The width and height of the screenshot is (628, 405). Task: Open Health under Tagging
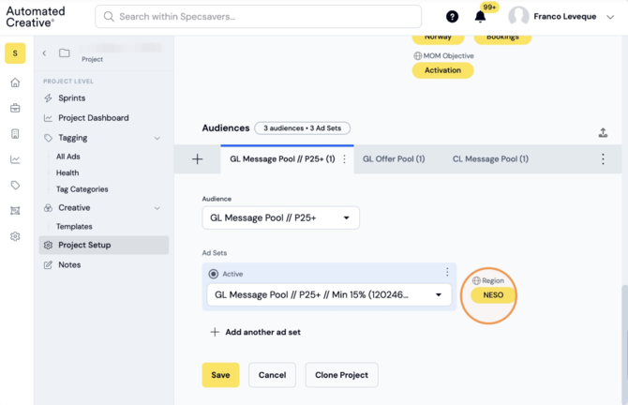point(67,173)
